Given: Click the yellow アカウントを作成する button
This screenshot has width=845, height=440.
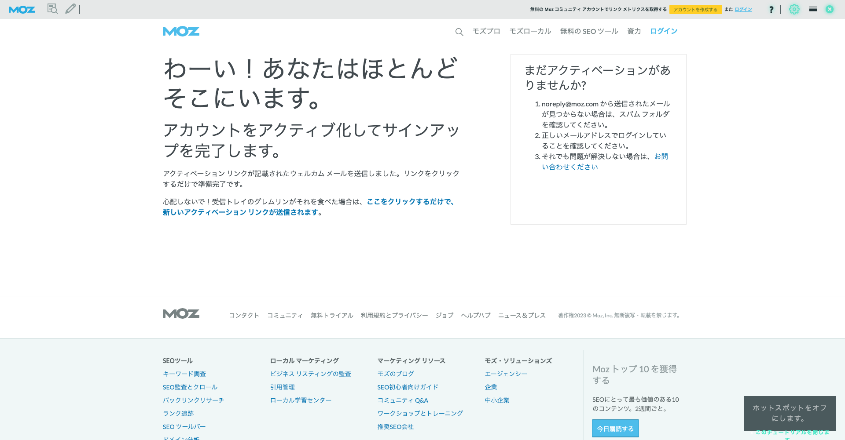Looking at the screenshot, I should [x=695, y=9].
